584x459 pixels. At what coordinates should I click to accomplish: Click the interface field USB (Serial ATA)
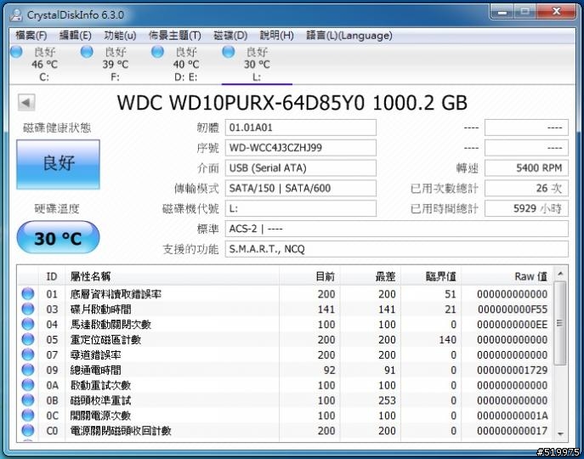tap(301, 168)
